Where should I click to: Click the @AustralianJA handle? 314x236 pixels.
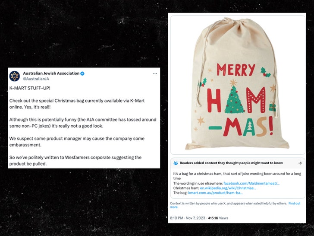35,79
